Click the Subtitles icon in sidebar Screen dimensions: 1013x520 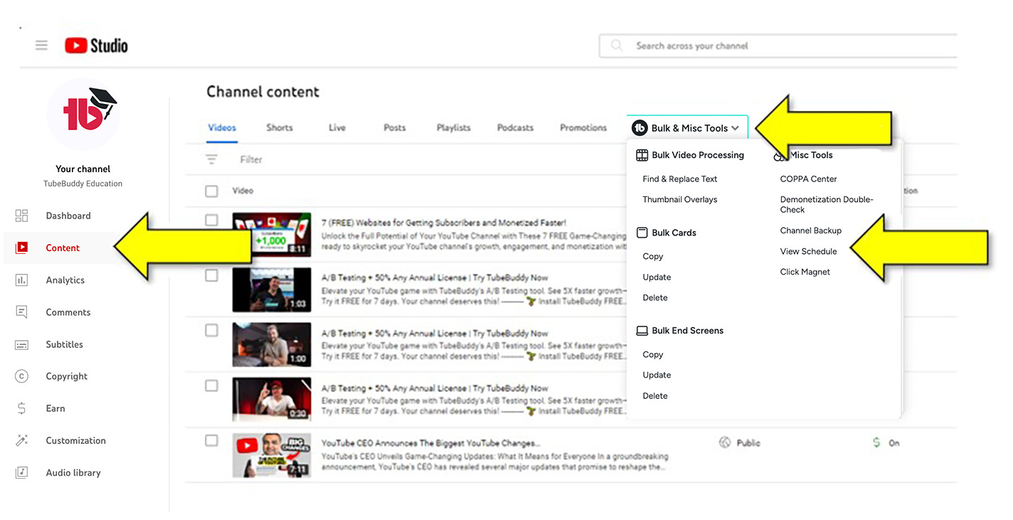coord(21,344)
